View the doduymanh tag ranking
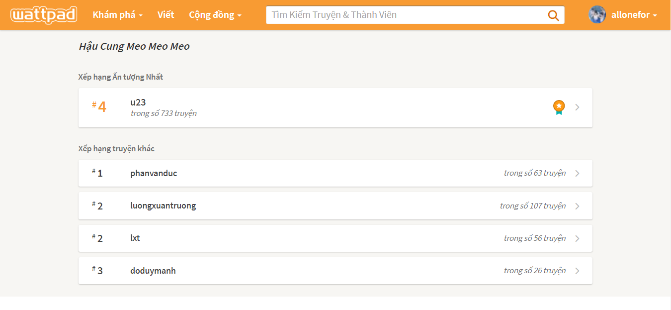 coord(153,271)
